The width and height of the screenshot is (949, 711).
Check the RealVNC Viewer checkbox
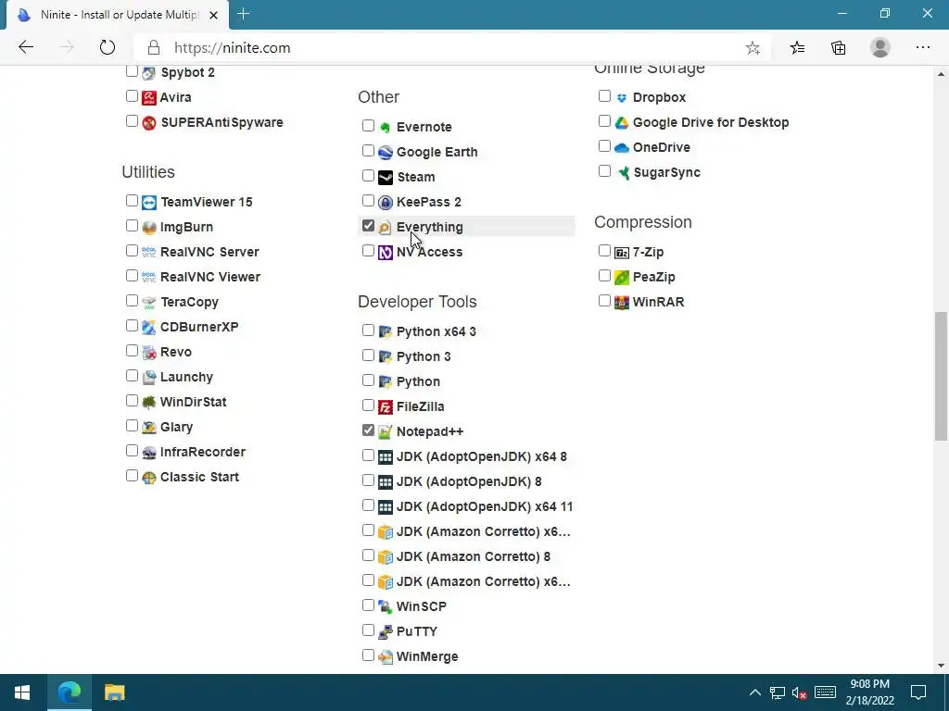tap(132, 276)
